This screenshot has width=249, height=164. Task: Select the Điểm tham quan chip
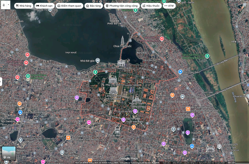69,6
